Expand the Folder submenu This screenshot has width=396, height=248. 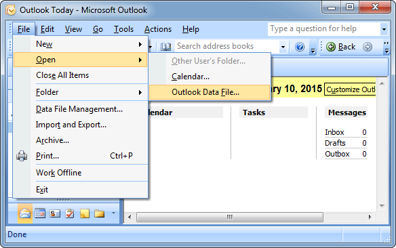(80, 92)
